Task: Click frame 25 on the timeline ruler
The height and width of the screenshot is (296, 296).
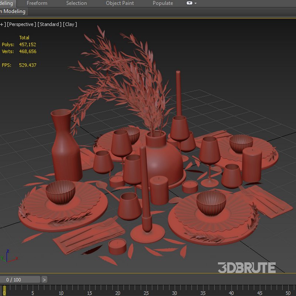Action: [146, 292]
